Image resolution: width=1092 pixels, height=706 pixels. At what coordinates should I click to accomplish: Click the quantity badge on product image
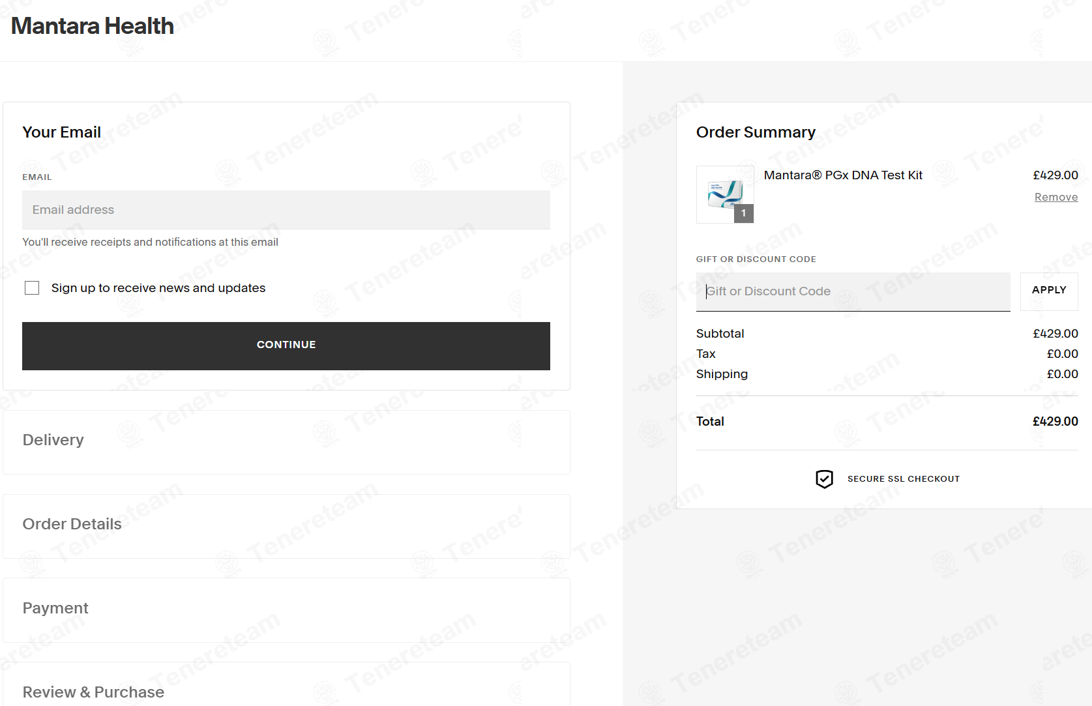point(744,213)
